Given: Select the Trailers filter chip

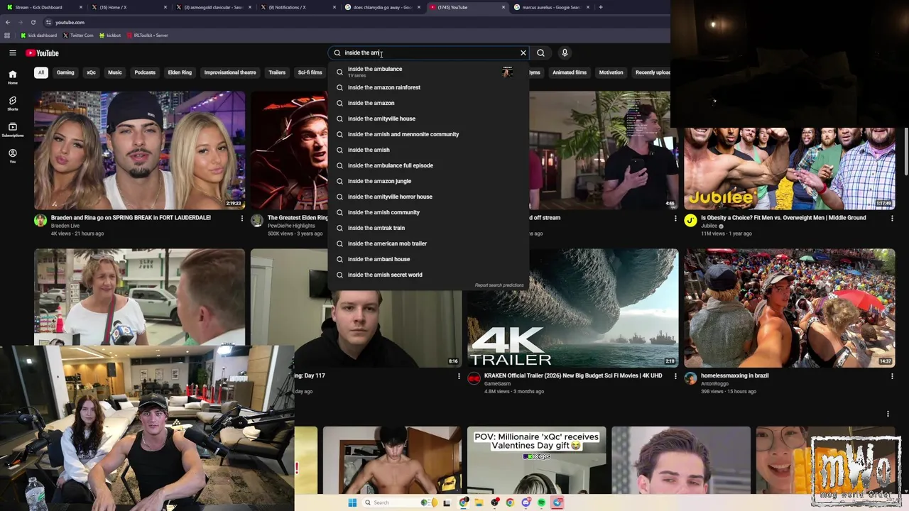Looking at the screenshot, I should pos(277,72).
